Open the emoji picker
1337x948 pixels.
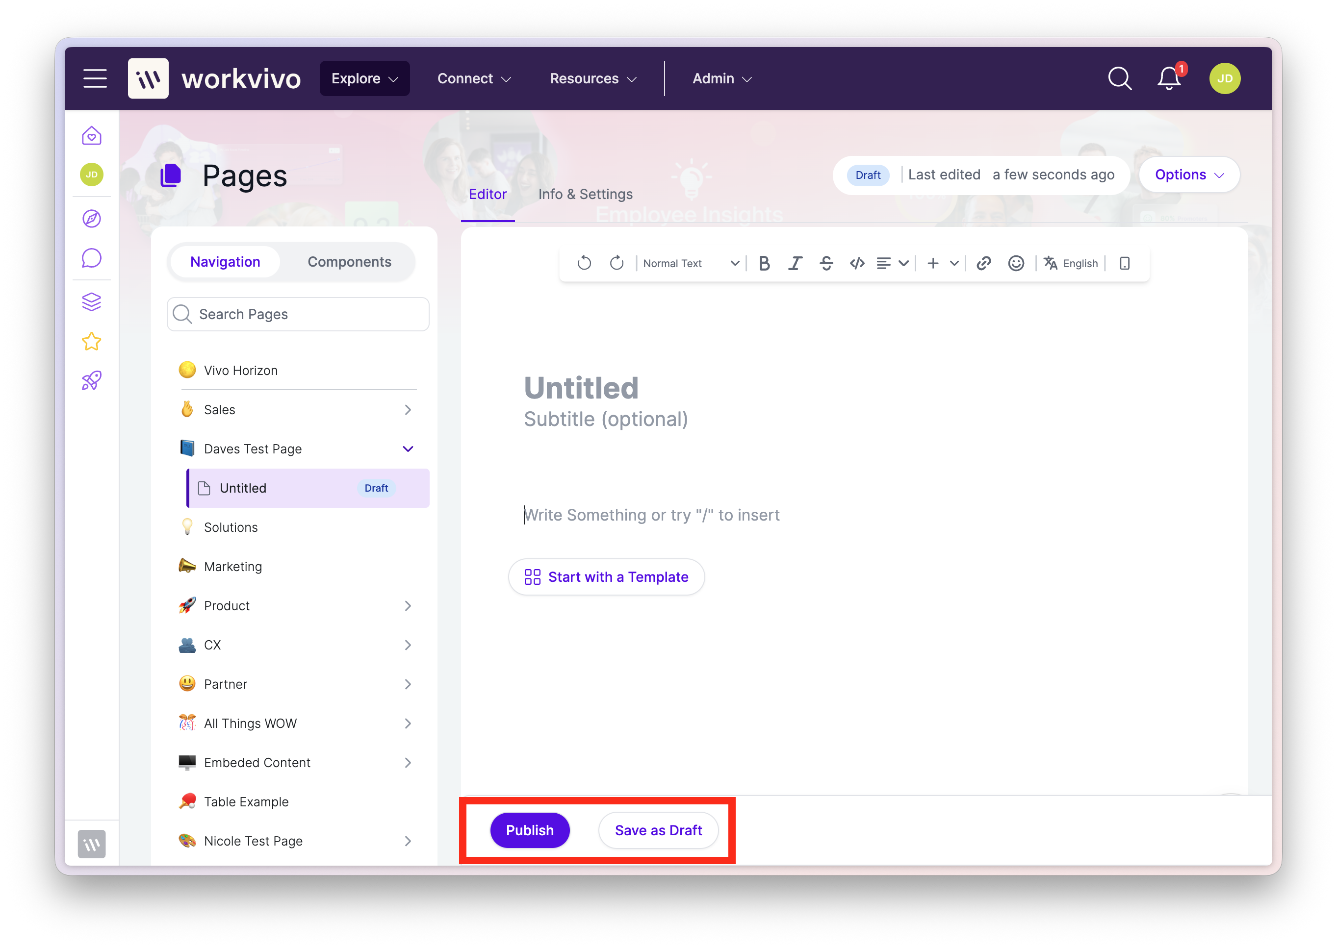(x=1016, y=263)
